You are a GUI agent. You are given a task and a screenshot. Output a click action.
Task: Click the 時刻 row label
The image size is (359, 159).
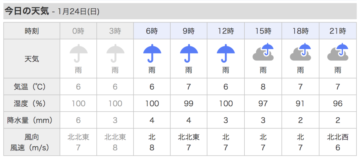point(32,31)
